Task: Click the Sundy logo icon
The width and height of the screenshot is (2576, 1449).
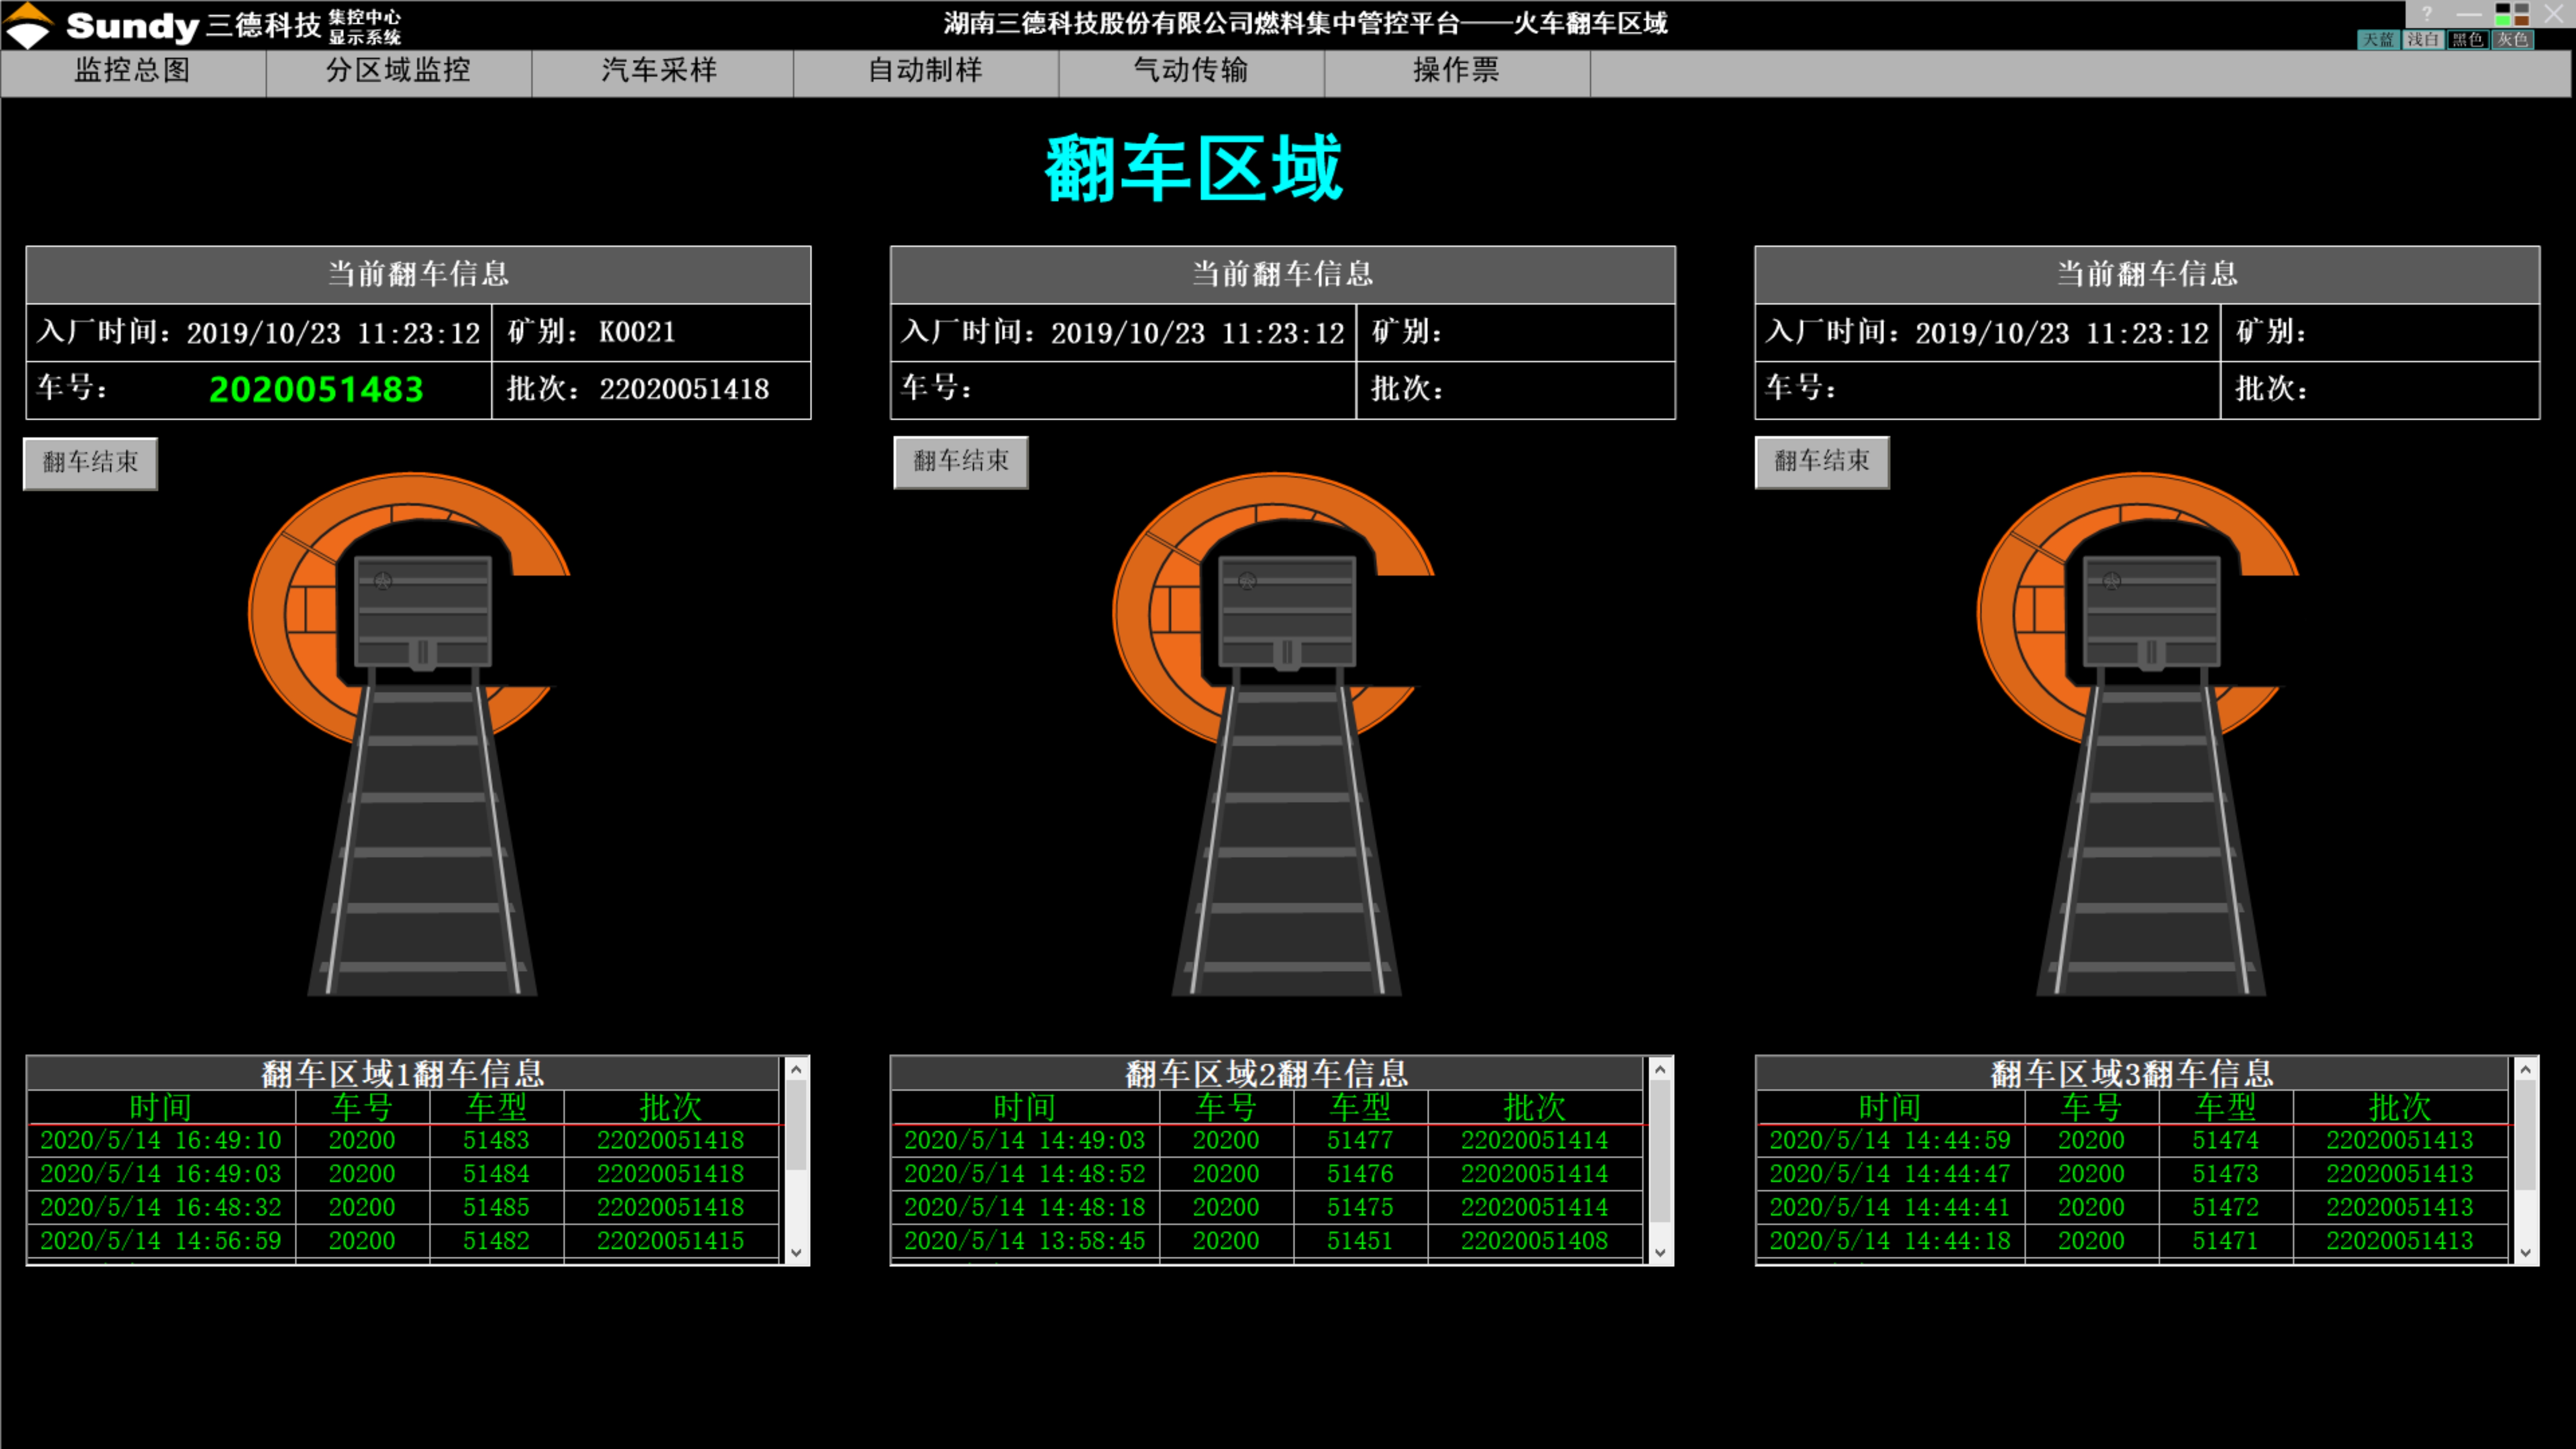Action: tap(27, 25)
